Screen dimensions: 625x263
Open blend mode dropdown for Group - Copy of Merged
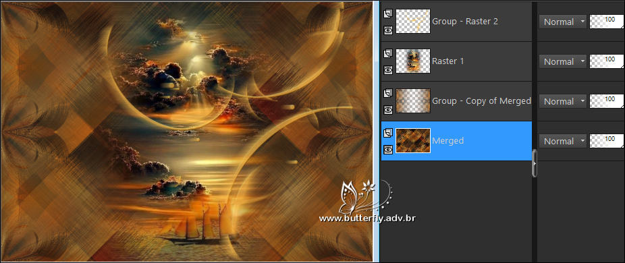563,101
